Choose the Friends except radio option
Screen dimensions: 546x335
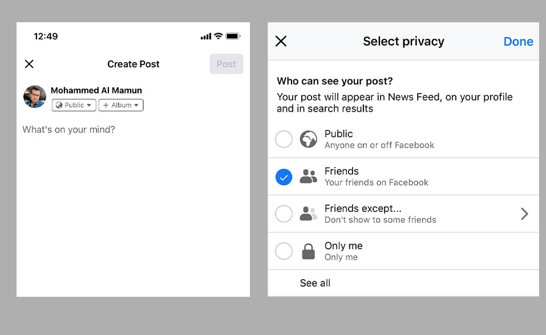284,214
